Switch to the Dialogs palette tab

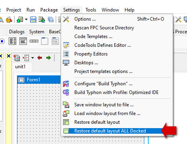17,32
